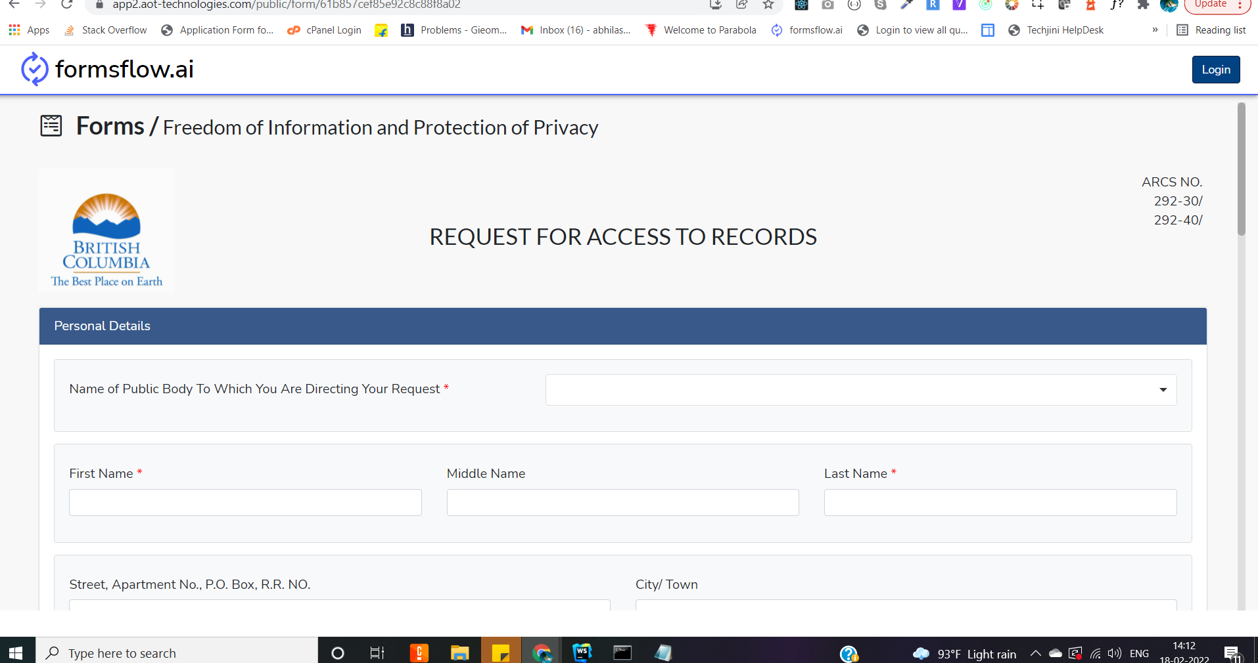This screenshot has width=1258, height=663.
Task: Click the volume icon in the system tray
Action: pyautogui.click(x=1115, y=652)
